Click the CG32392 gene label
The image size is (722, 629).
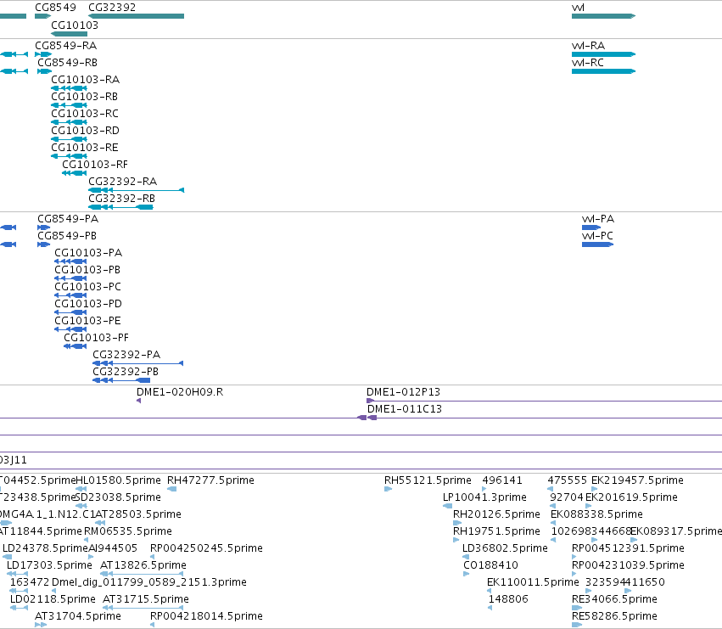coord(112,8)
